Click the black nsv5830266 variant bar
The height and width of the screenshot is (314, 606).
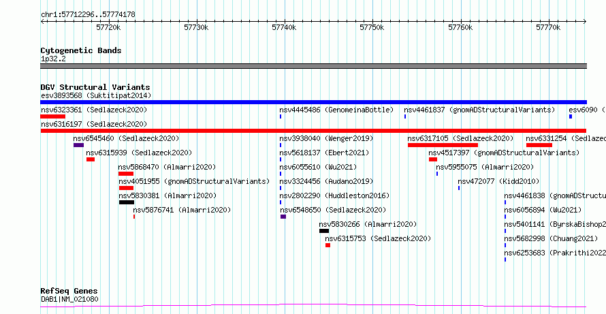(x=324, y=231)
